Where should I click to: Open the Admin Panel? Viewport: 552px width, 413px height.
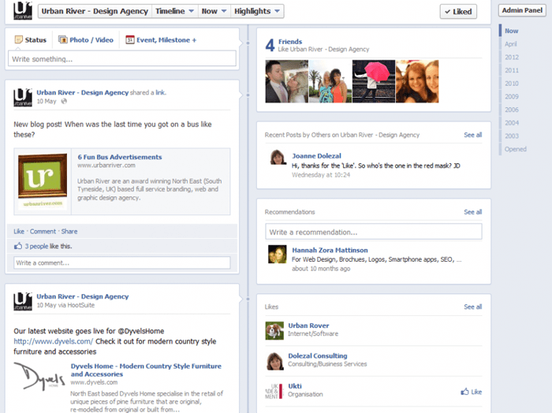click(x=522, y=10)
